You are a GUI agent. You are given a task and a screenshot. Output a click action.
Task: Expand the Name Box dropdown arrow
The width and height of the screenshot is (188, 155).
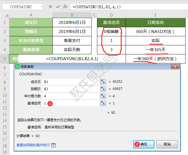click(41, 7)
